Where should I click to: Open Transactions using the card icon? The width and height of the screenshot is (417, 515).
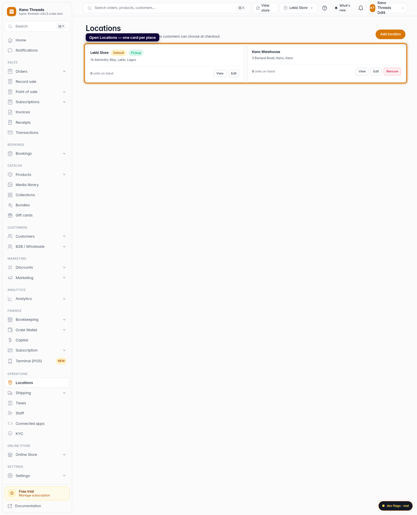10,133
